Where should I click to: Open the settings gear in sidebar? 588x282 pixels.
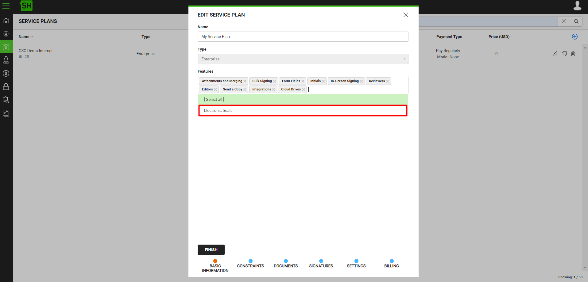tap(6, 34)
